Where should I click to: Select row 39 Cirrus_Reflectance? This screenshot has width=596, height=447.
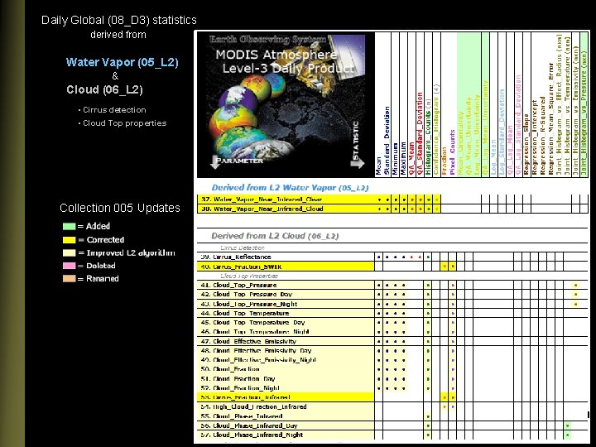click(392, 257)
